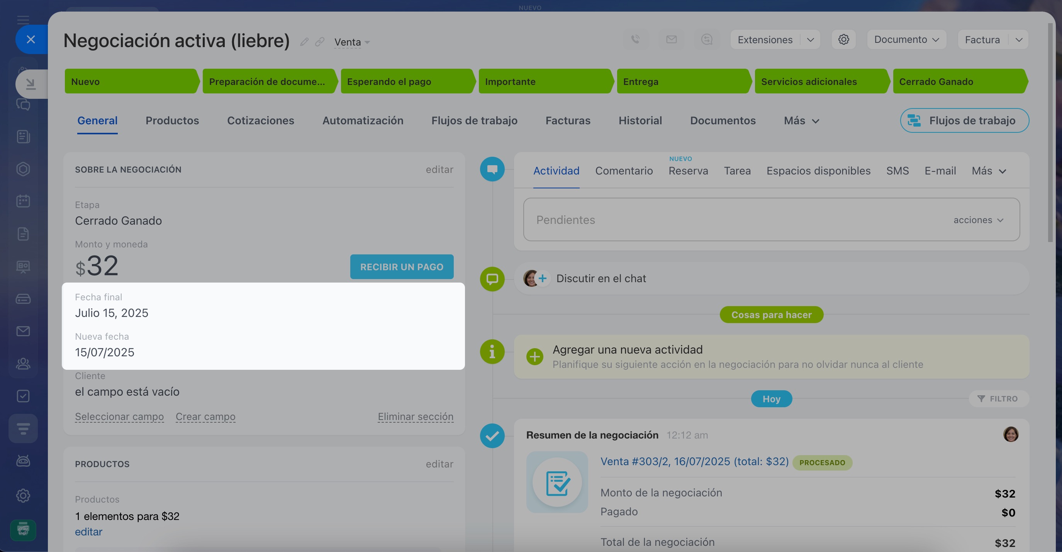This screenshot has height=552, width=1062.
Task: Click the blue editar link under products
Action: tap(89, 532)
